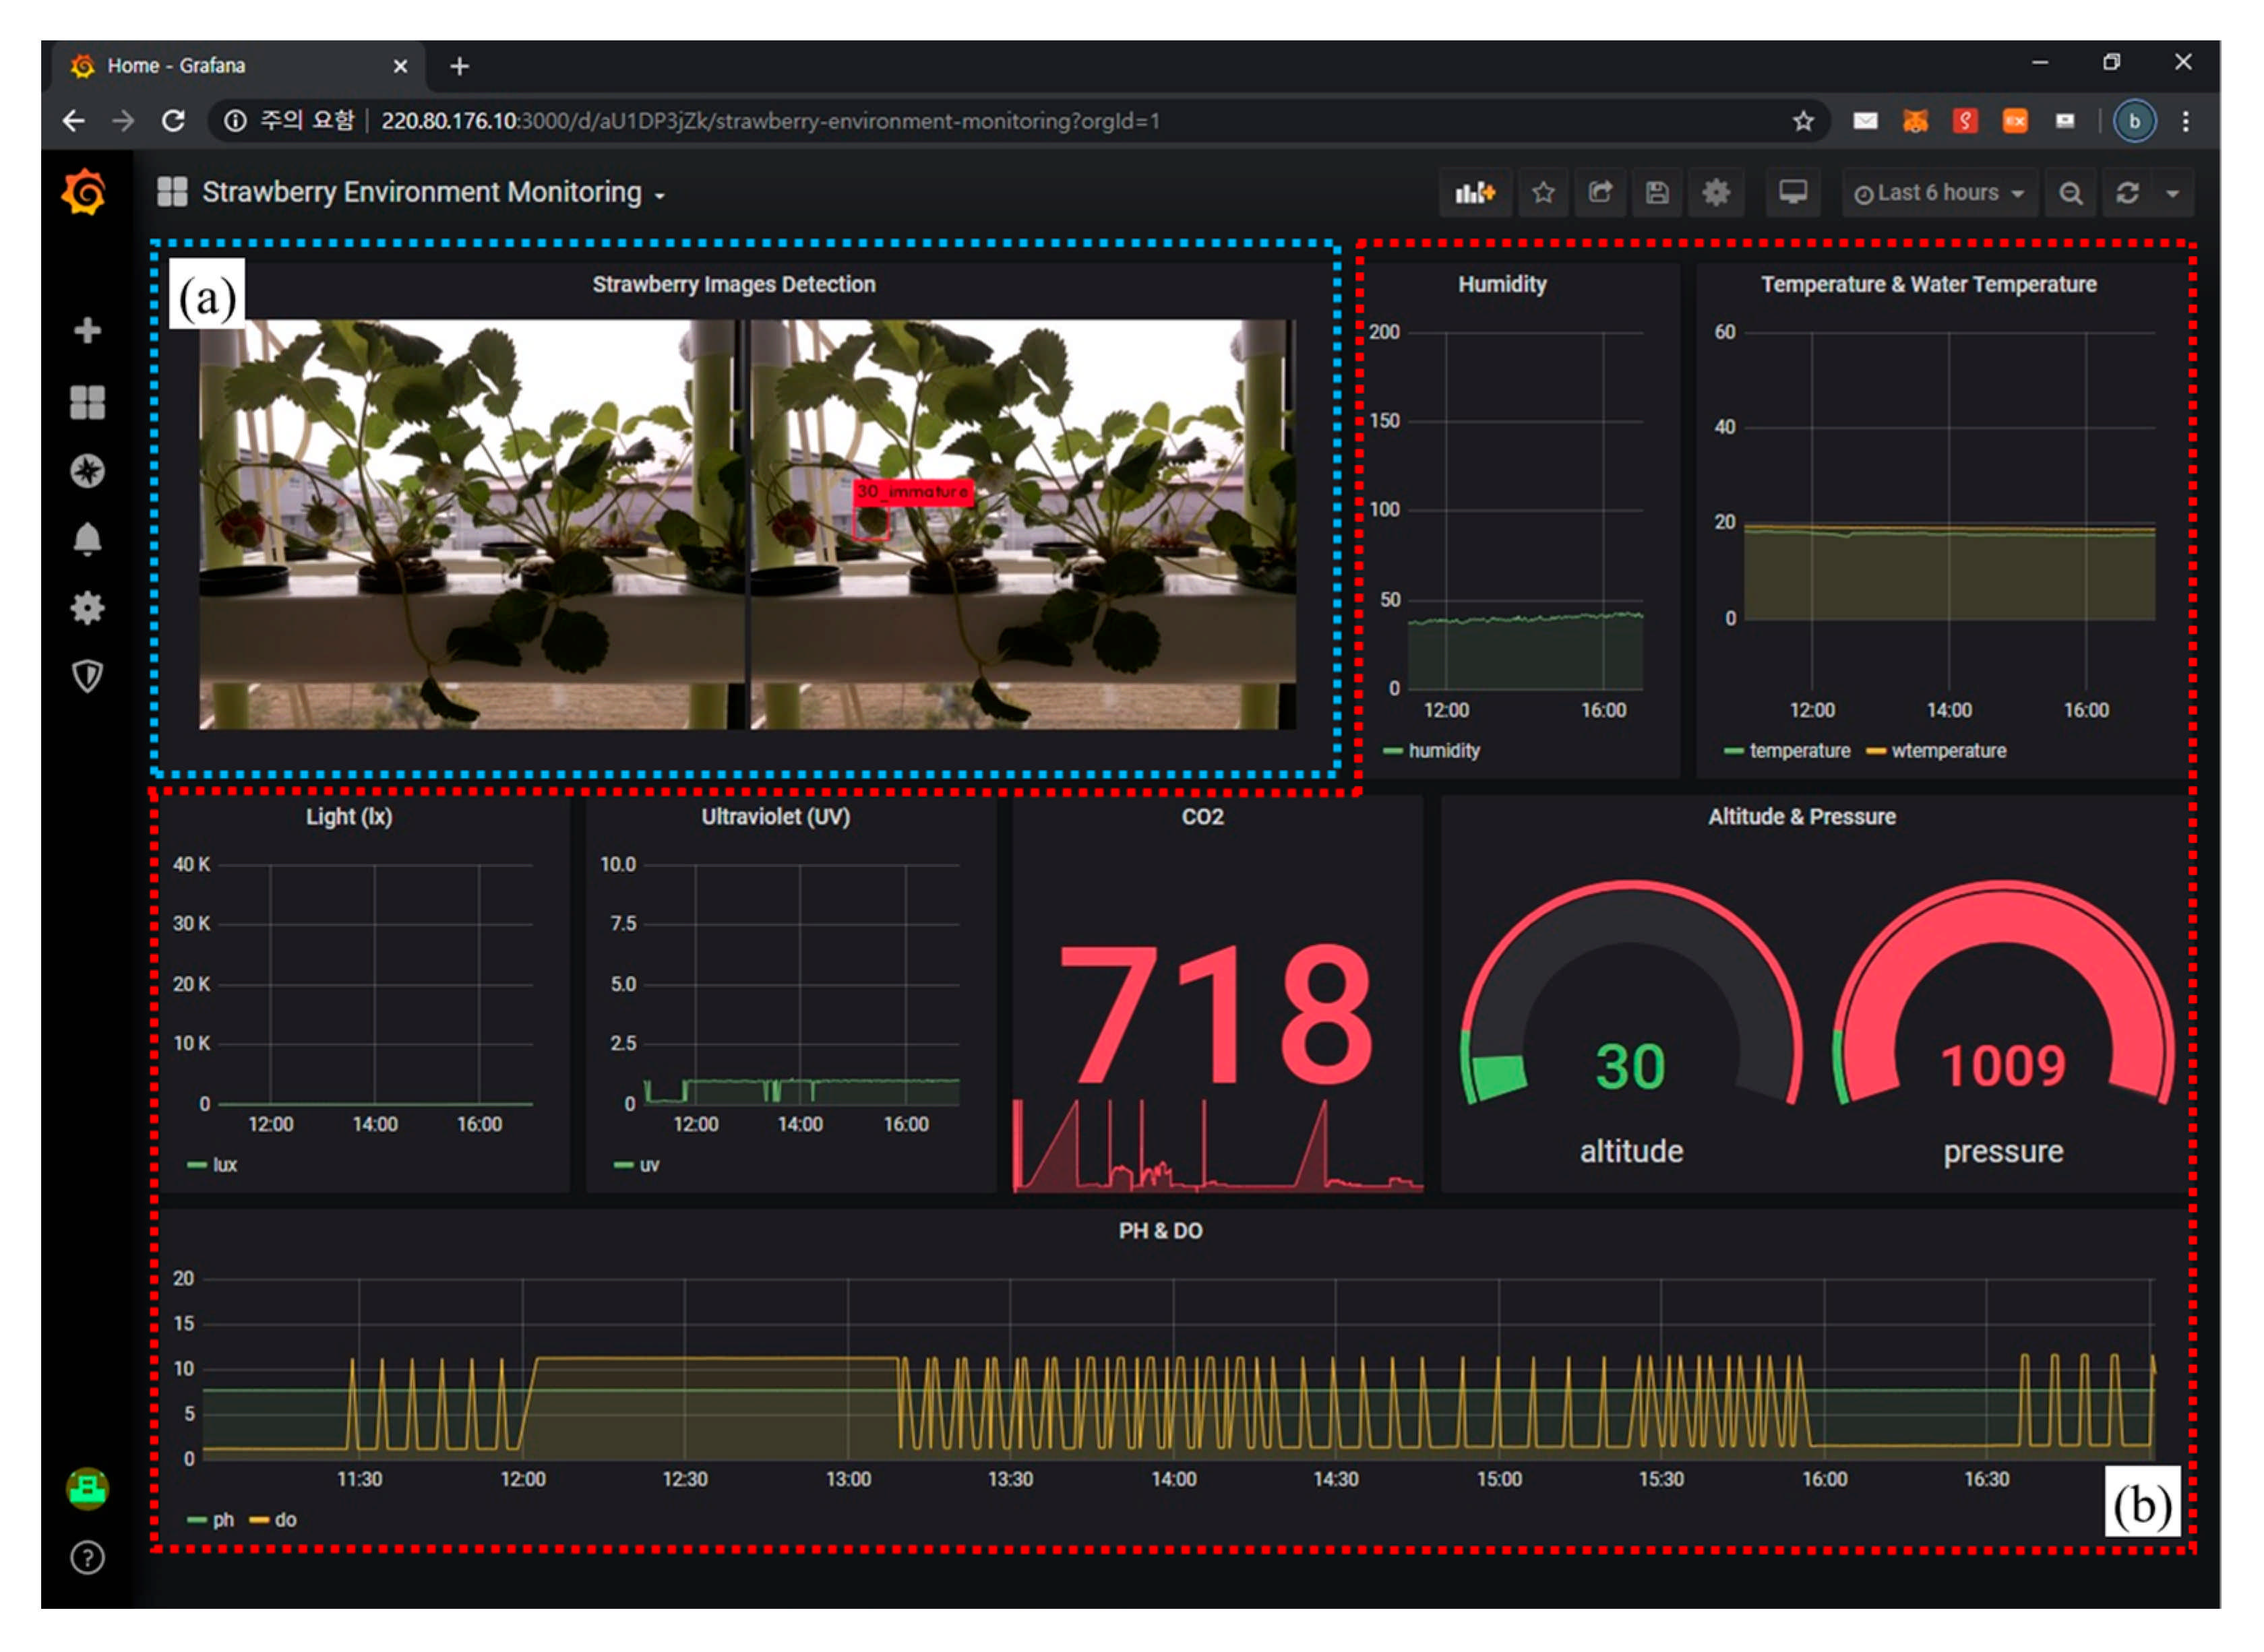2264x1652 pixels.
Task: Click the browser address bar URL
Action: tap(769, 121)
